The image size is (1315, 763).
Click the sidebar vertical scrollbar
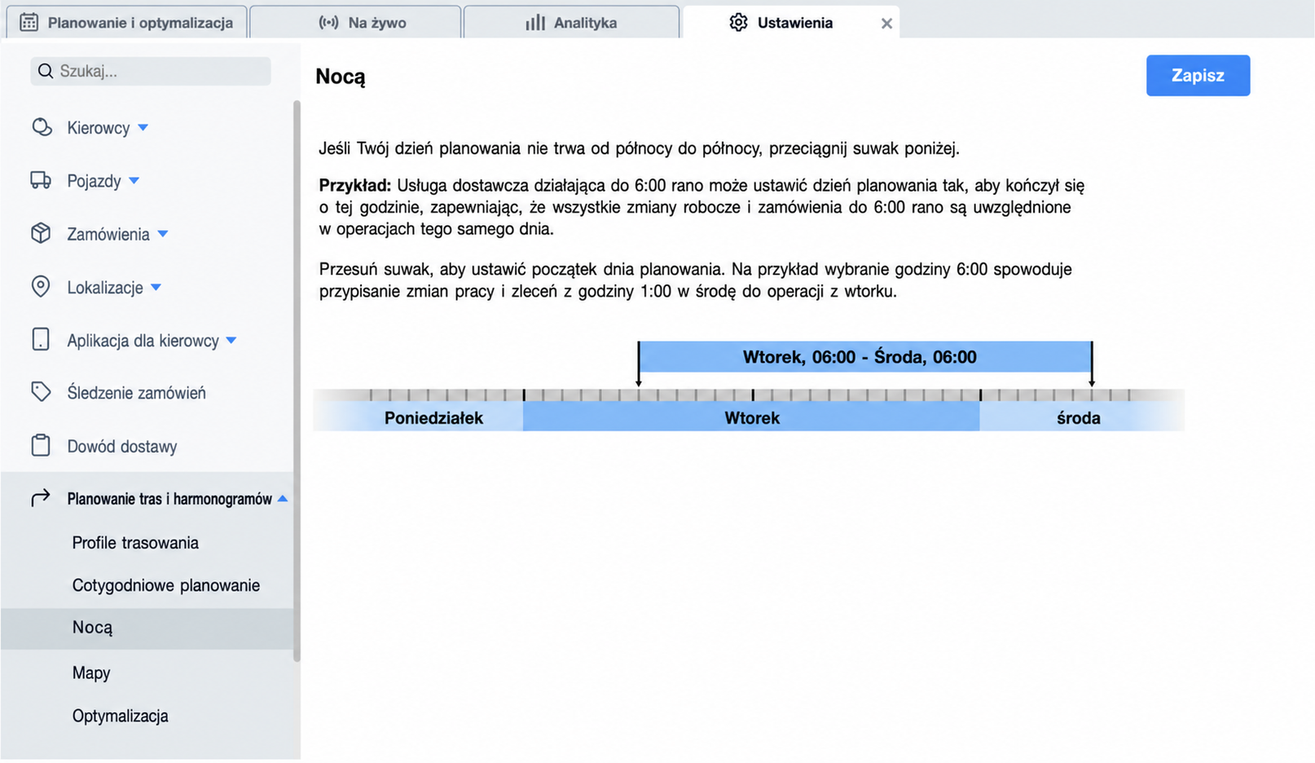tap(297, 381)
